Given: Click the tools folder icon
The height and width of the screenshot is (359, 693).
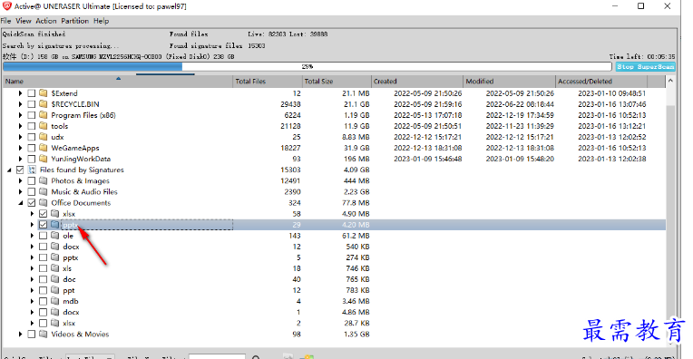Looking at the screenshot, I should [x=43, y=126].
